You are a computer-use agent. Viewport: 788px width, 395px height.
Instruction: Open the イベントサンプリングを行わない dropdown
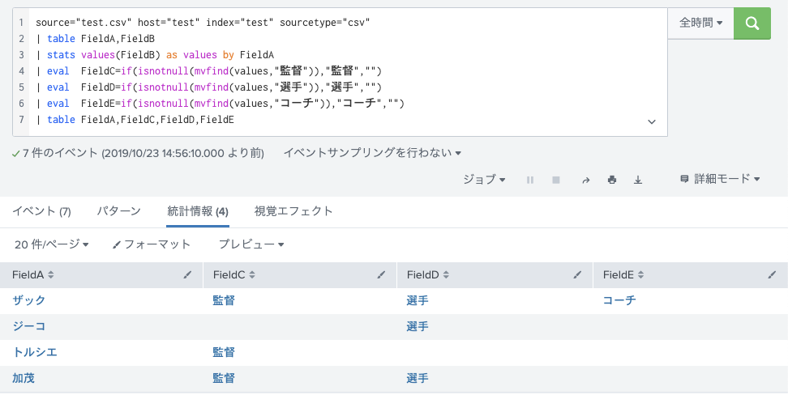pos(372,153)
